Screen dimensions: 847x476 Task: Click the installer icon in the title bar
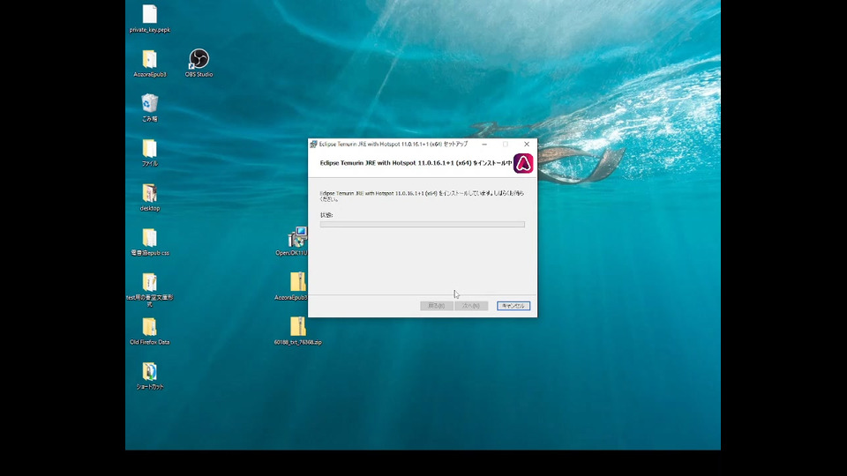[x=313, y=144]
